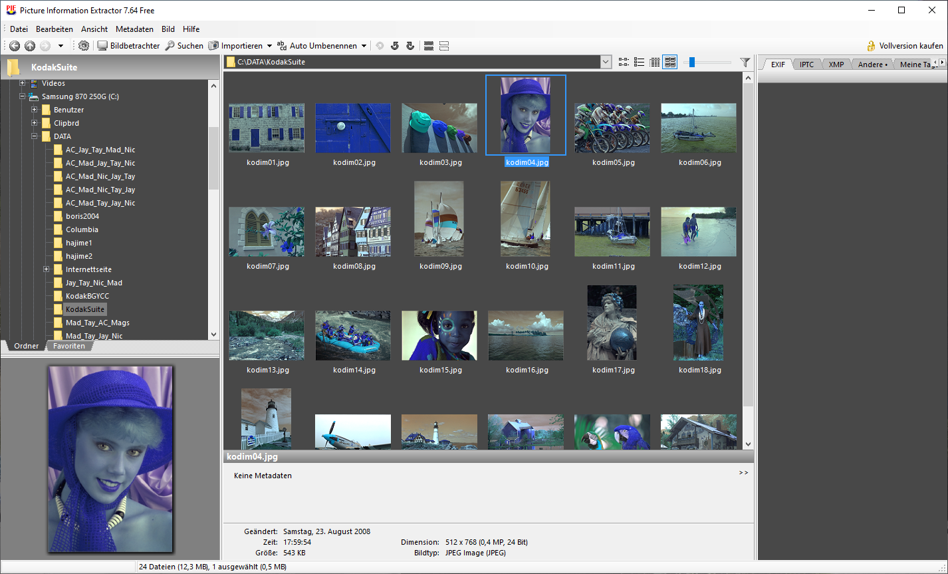Screen dimensions: 948x574
Task: Rotate image counter-clockwise
Action: (395, 46)
